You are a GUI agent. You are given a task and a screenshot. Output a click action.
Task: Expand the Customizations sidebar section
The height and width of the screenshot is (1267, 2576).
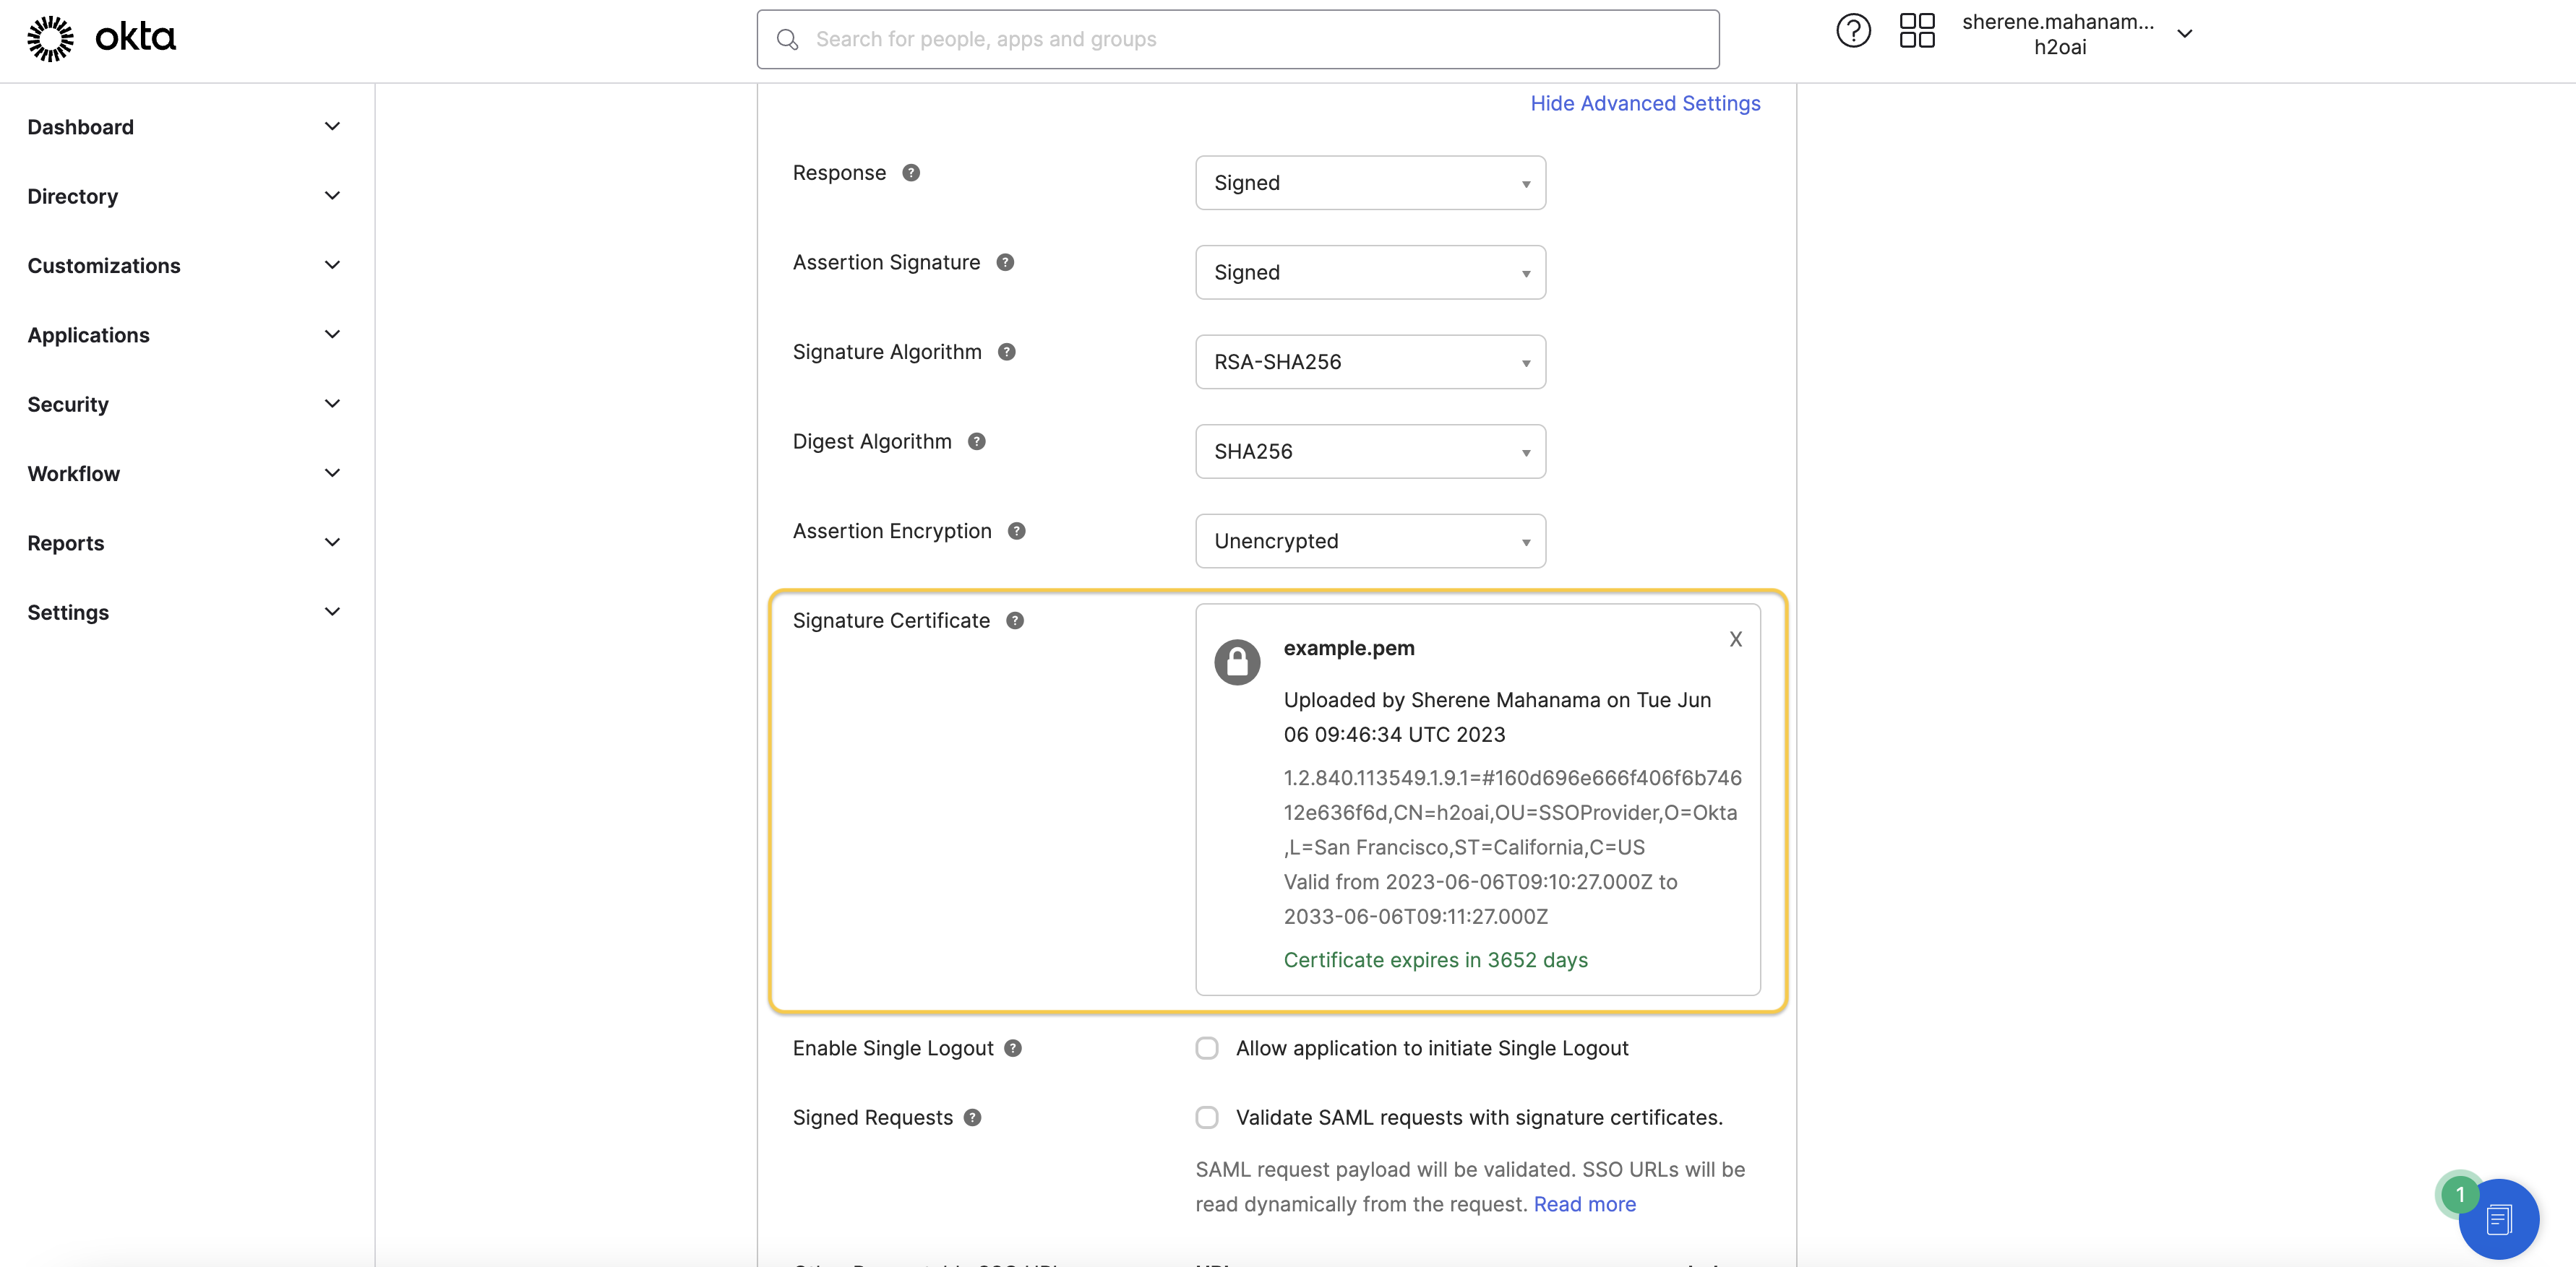point(186,266)
